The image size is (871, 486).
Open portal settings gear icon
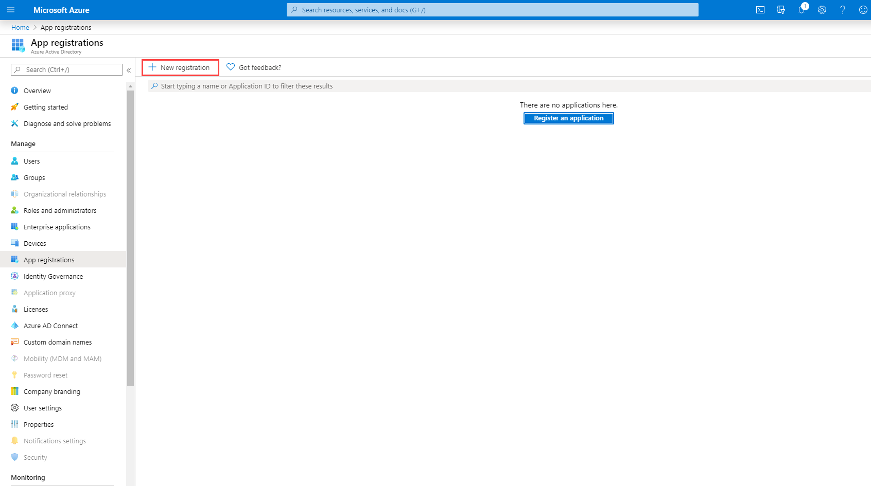[822, 10]
